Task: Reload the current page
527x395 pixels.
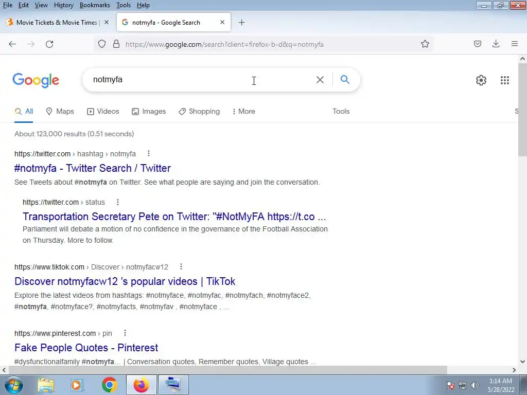Action: [x=49, y=44]
